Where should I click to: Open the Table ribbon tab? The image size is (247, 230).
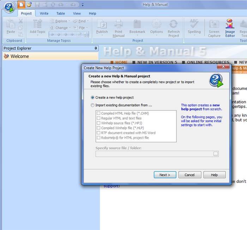point(61,13)
